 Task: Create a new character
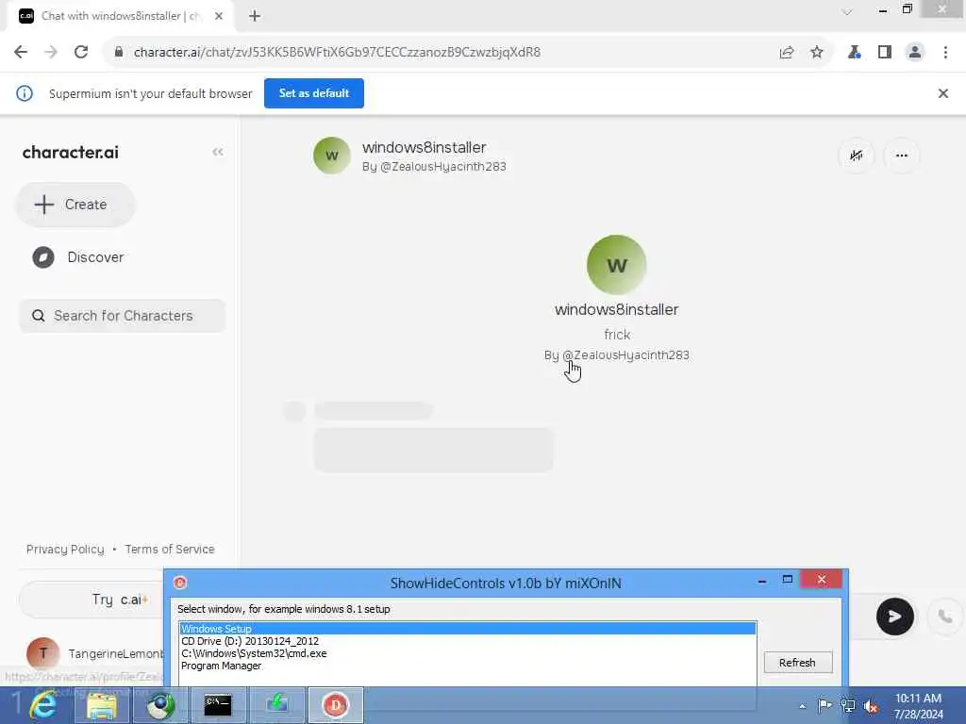coord(75,205)
